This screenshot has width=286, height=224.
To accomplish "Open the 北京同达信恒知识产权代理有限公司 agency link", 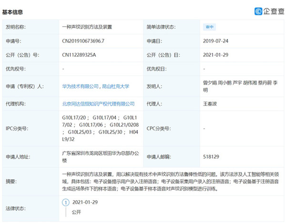I will click(x=98, y=103).
